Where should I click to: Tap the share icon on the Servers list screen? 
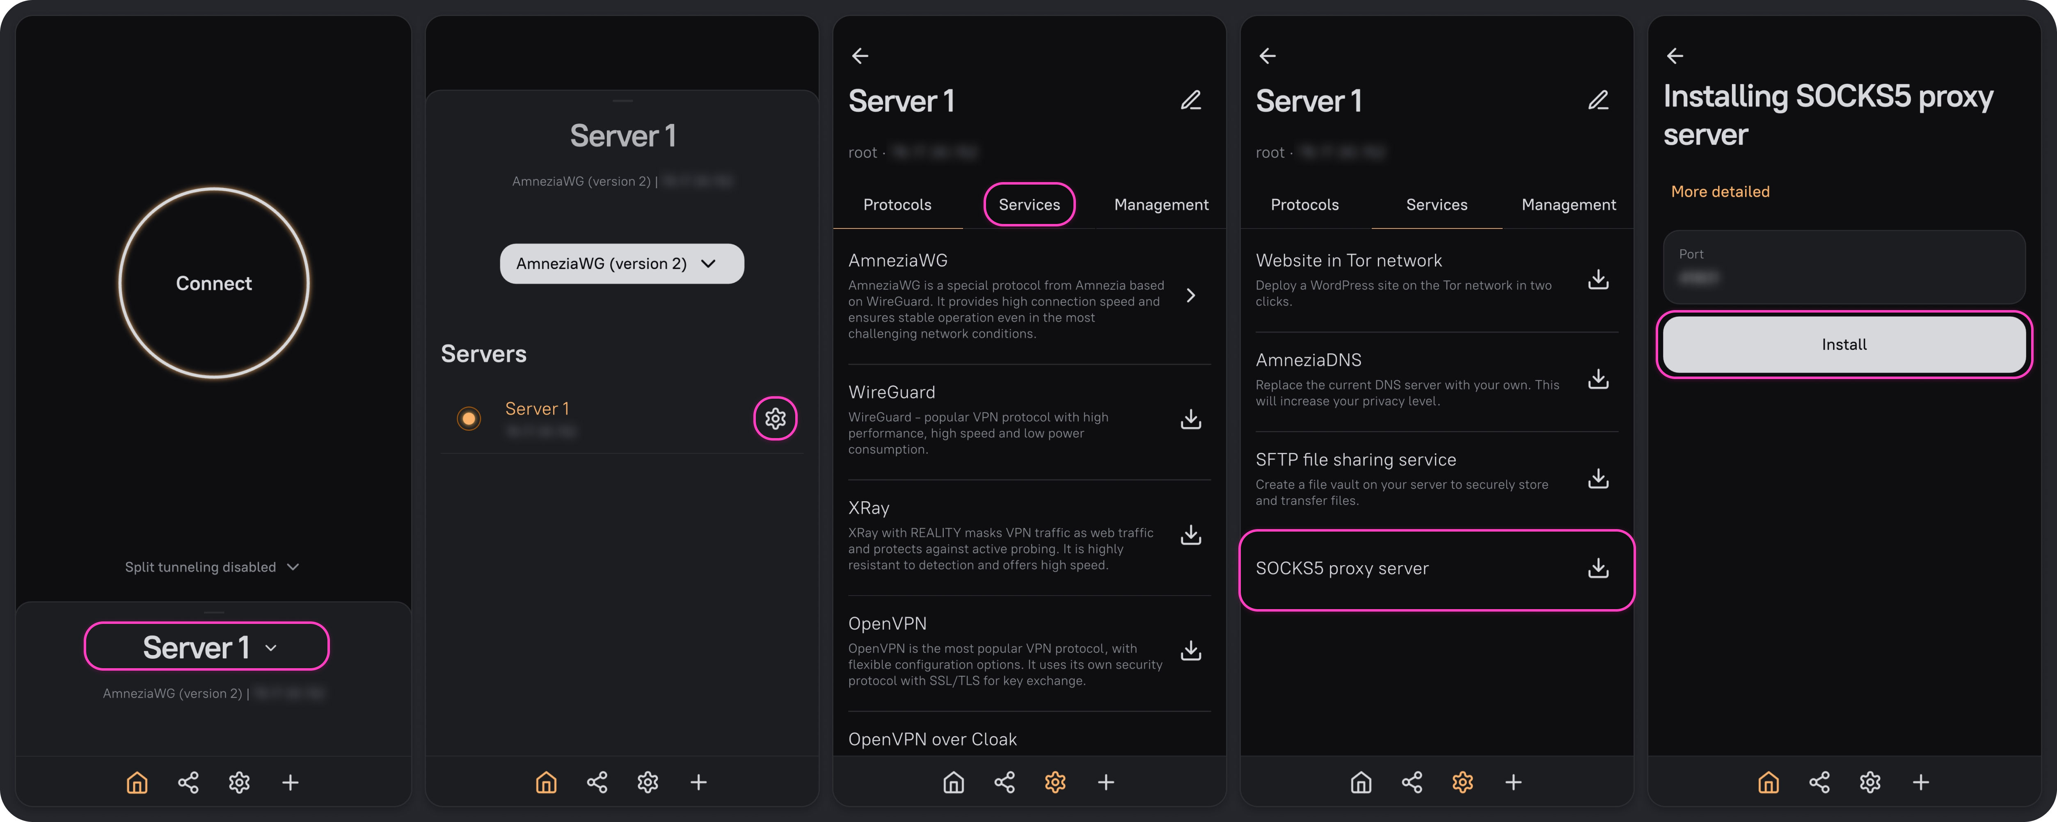[x=597, y=782]
